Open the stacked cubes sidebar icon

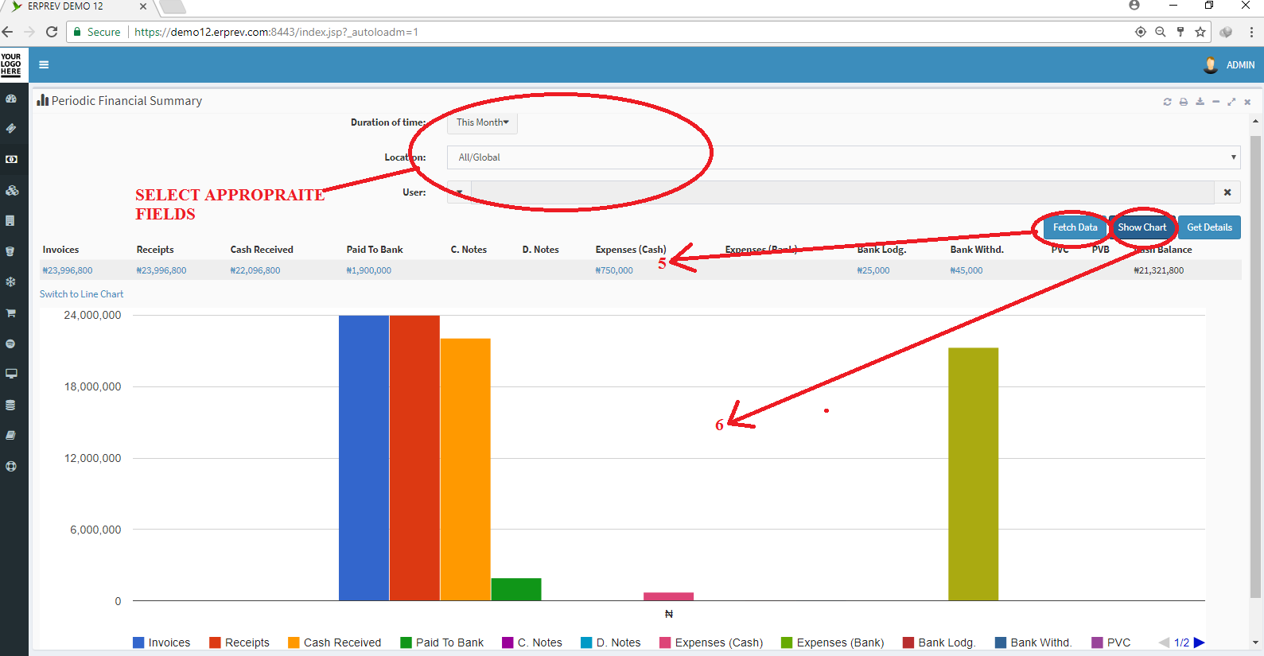coord(11,190)
